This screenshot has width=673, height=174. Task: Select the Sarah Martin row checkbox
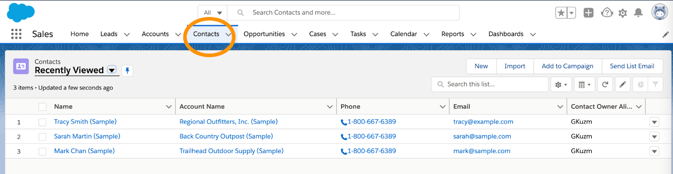pos(42,137)
